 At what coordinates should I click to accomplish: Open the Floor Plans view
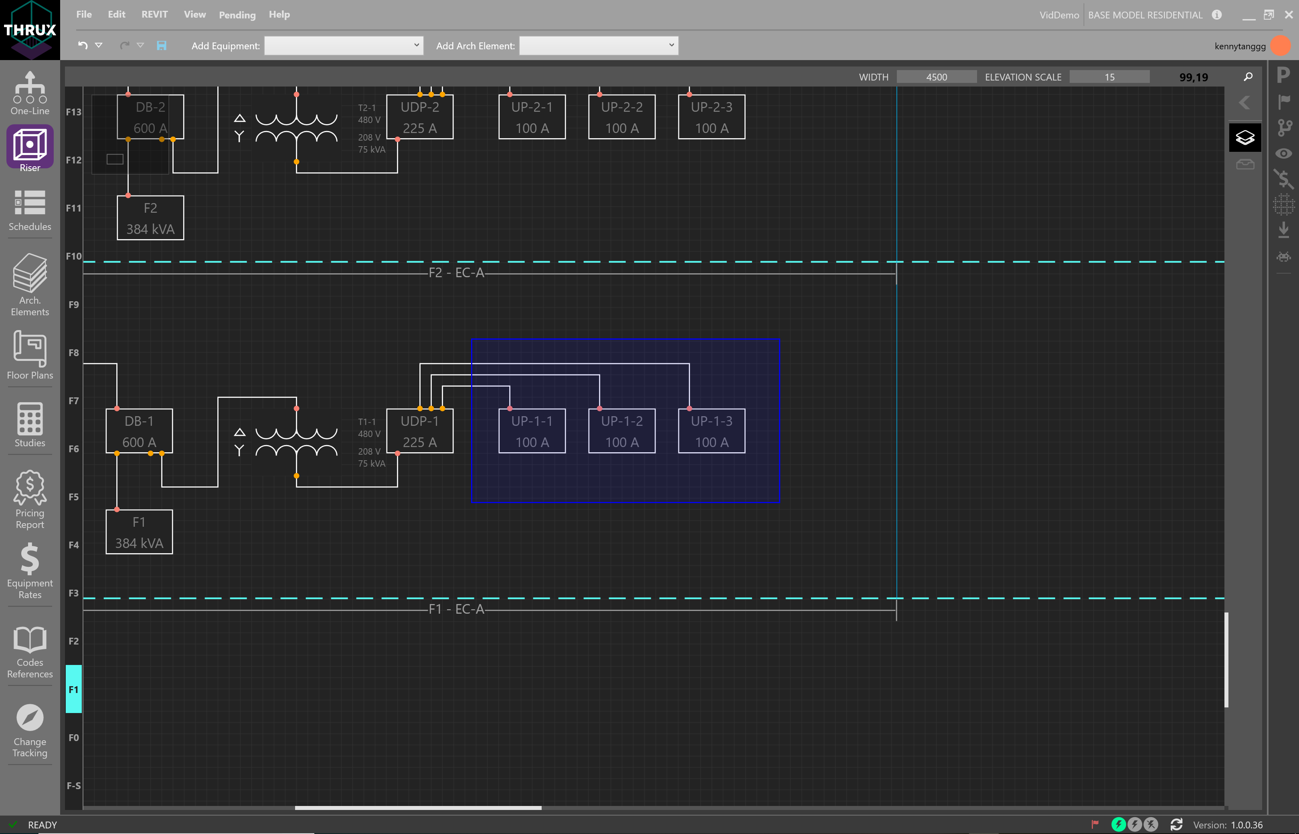tap(29, 355)
